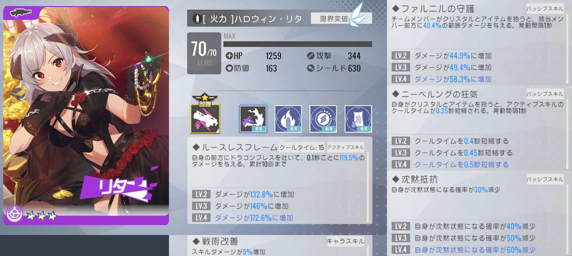The width and height of the screenshot is (572, 256).
Task: Select the 戦術改善 character skill heading
Action: coord(215,241)
